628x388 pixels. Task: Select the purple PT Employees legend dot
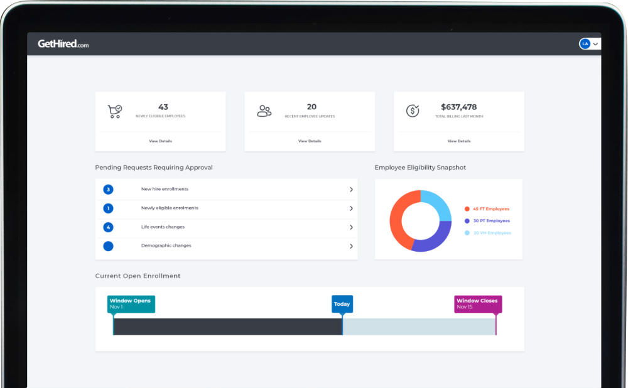[467, 221]
